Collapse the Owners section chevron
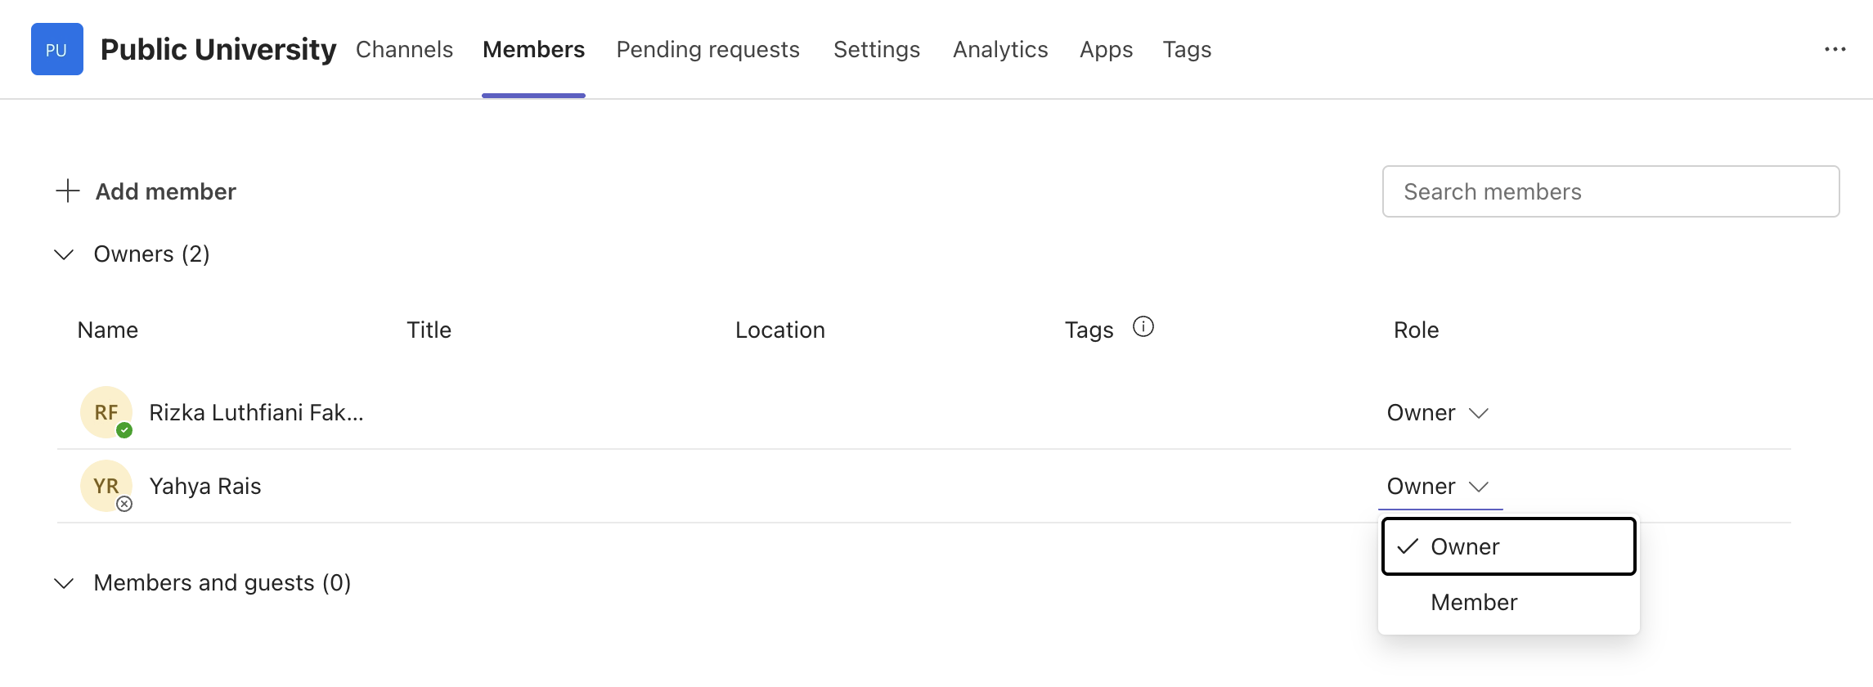The height and width of the screenshot is (687, 1873). (64, 254)
